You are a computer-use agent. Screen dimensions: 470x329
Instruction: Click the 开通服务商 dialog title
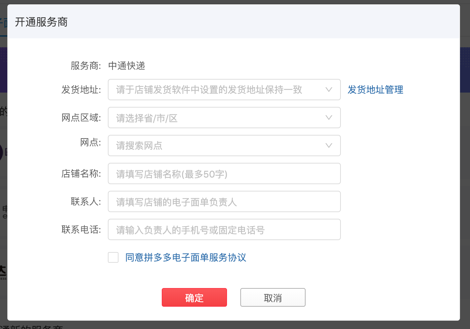(x=41, y=22)
